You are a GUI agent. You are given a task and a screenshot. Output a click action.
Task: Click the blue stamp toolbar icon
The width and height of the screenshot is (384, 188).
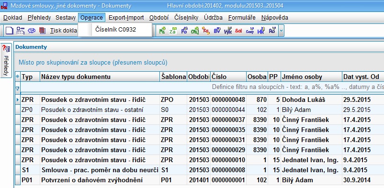click(x=32, y=31)
